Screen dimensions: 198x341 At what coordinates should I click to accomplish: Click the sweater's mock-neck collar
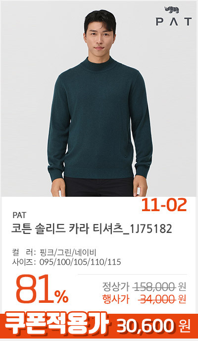point(100,63)
